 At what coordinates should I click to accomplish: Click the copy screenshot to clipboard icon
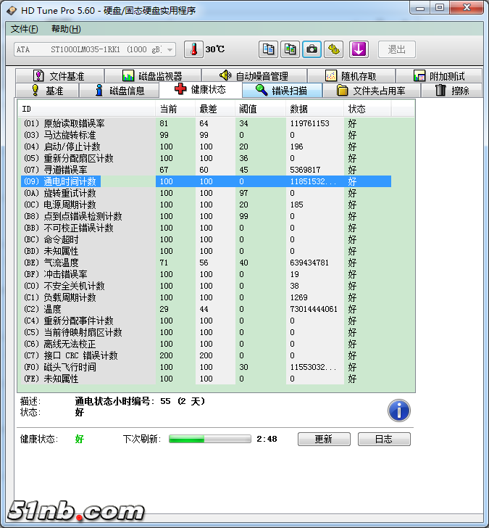coord(291,49)
